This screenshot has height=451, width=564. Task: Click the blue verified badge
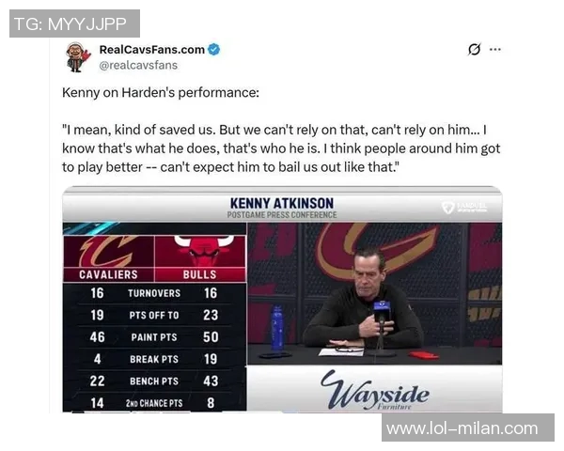(x=214, y=50)
